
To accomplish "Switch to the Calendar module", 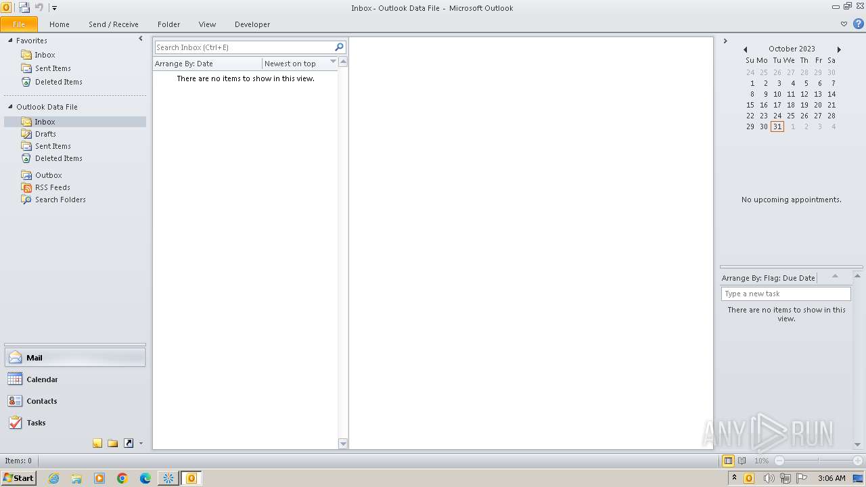I will (x=75, y=379).
